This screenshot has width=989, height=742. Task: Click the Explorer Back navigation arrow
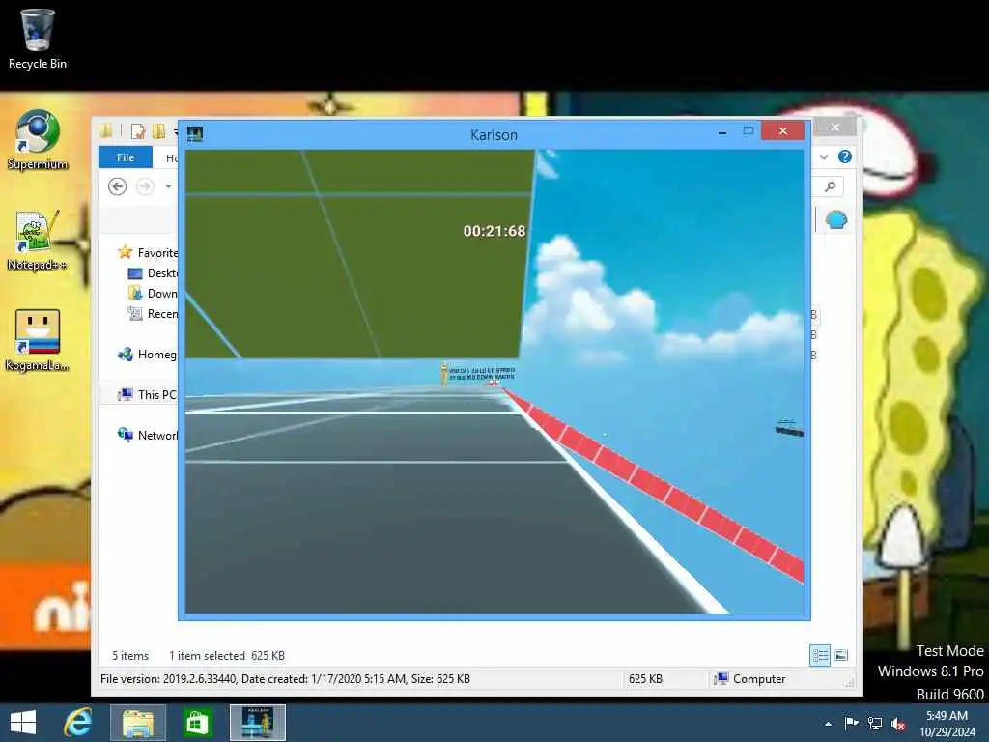pos(117,186)
